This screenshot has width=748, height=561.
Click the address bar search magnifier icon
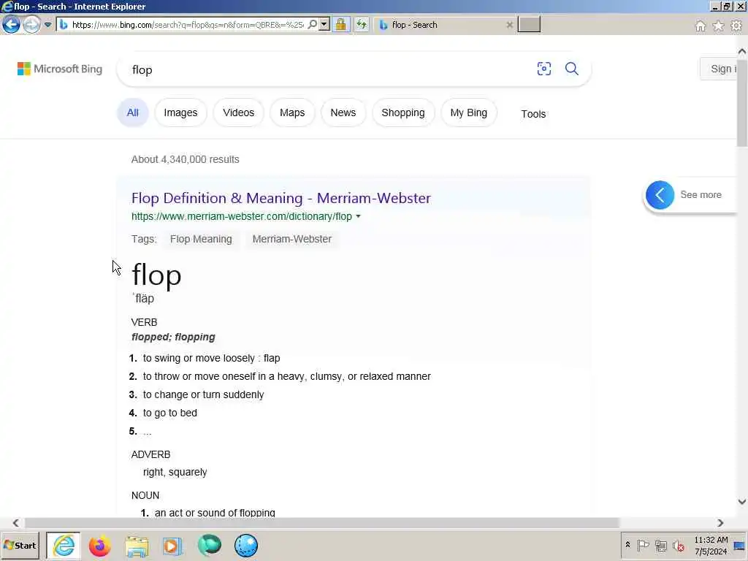pos(313,24)
